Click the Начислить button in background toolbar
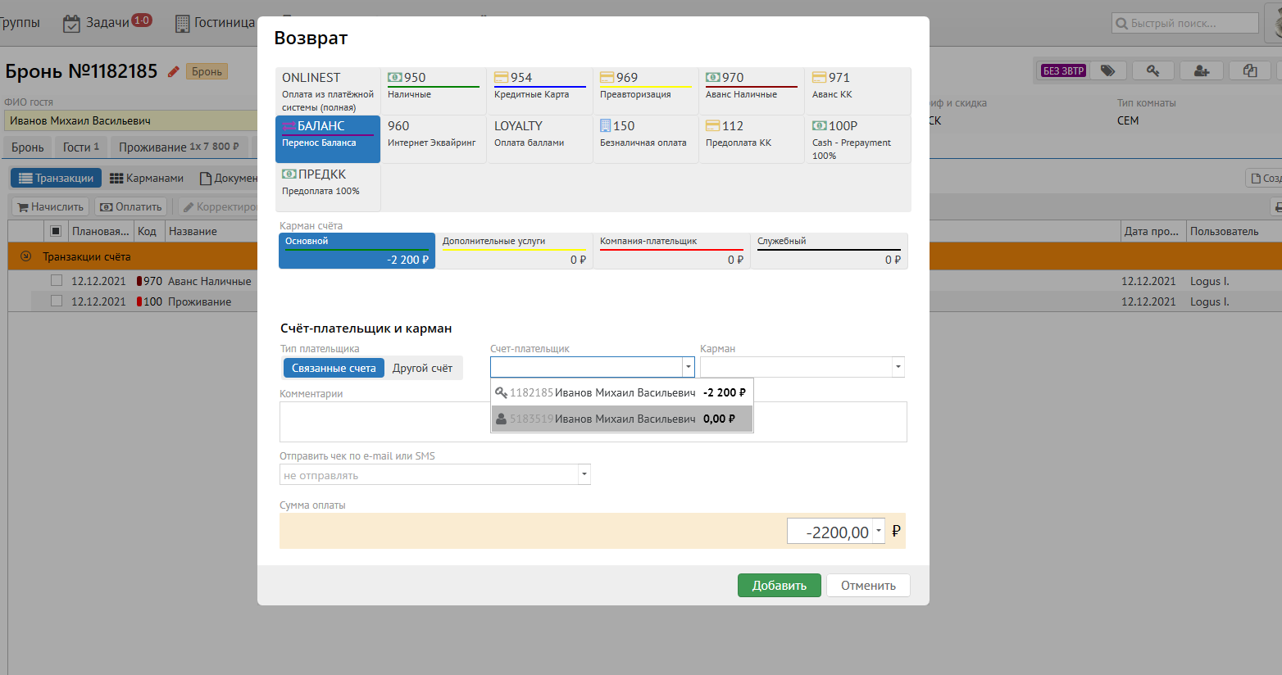The image size is (1282, 675). pyautogui.click(x=50, y=206)
